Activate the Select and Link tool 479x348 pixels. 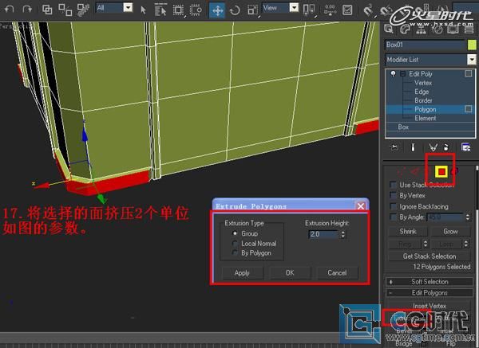47,10
